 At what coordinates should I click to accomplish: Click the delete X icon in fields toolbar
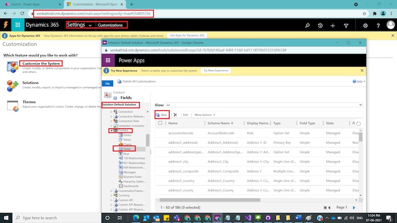[x=175, y=115]
